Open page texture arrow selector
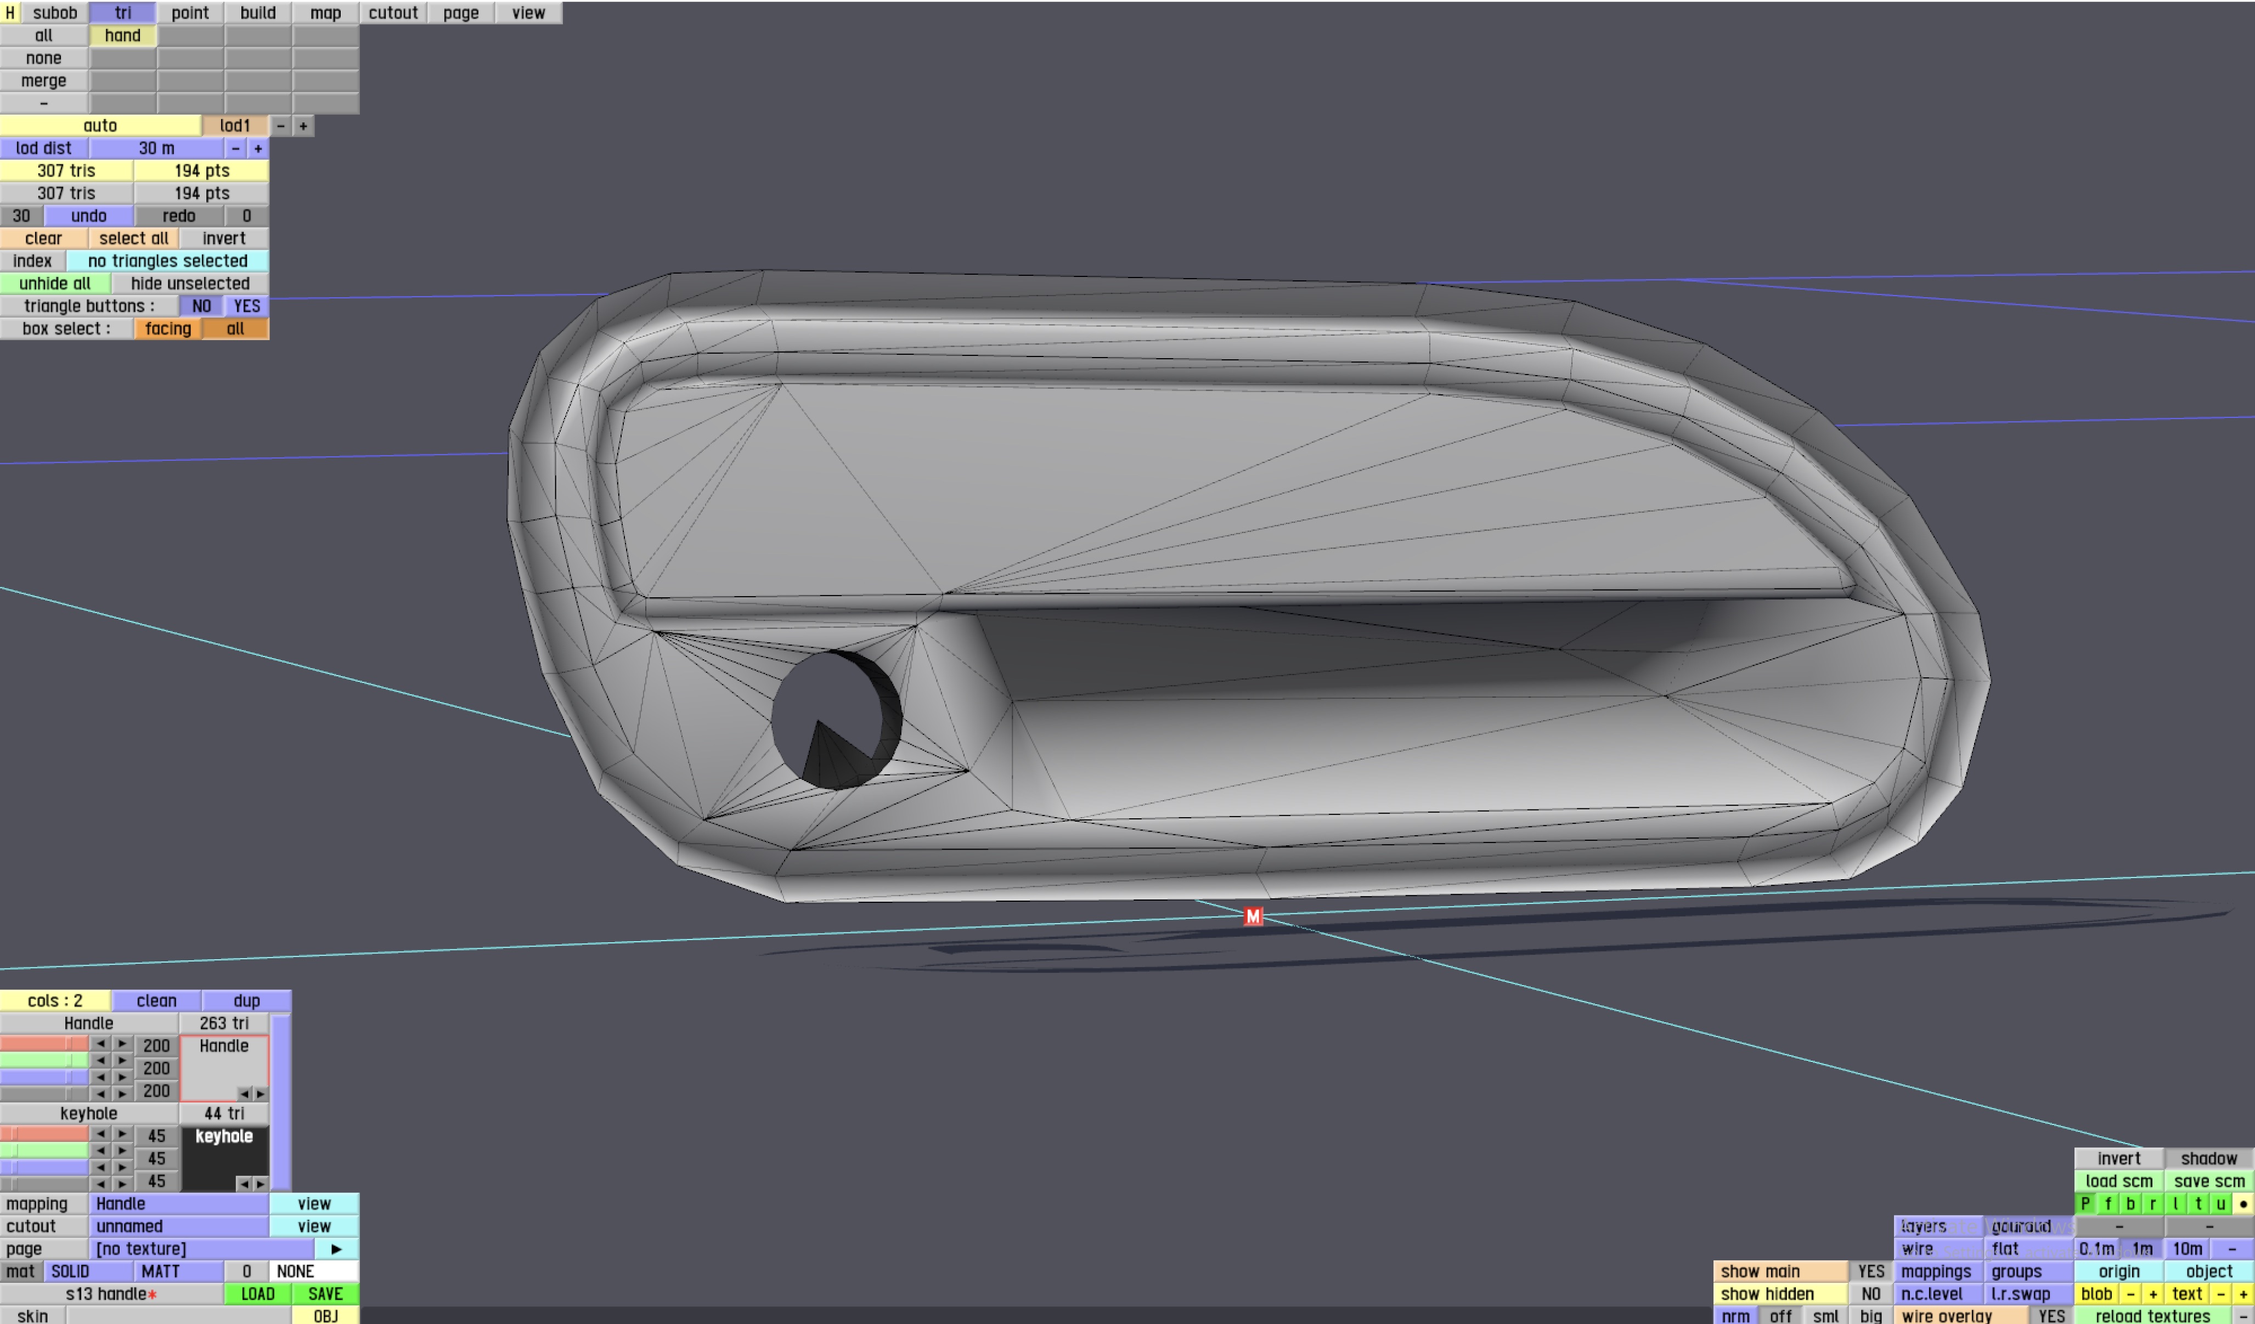This screenshot has width=2255, height=1324. 336,1249
